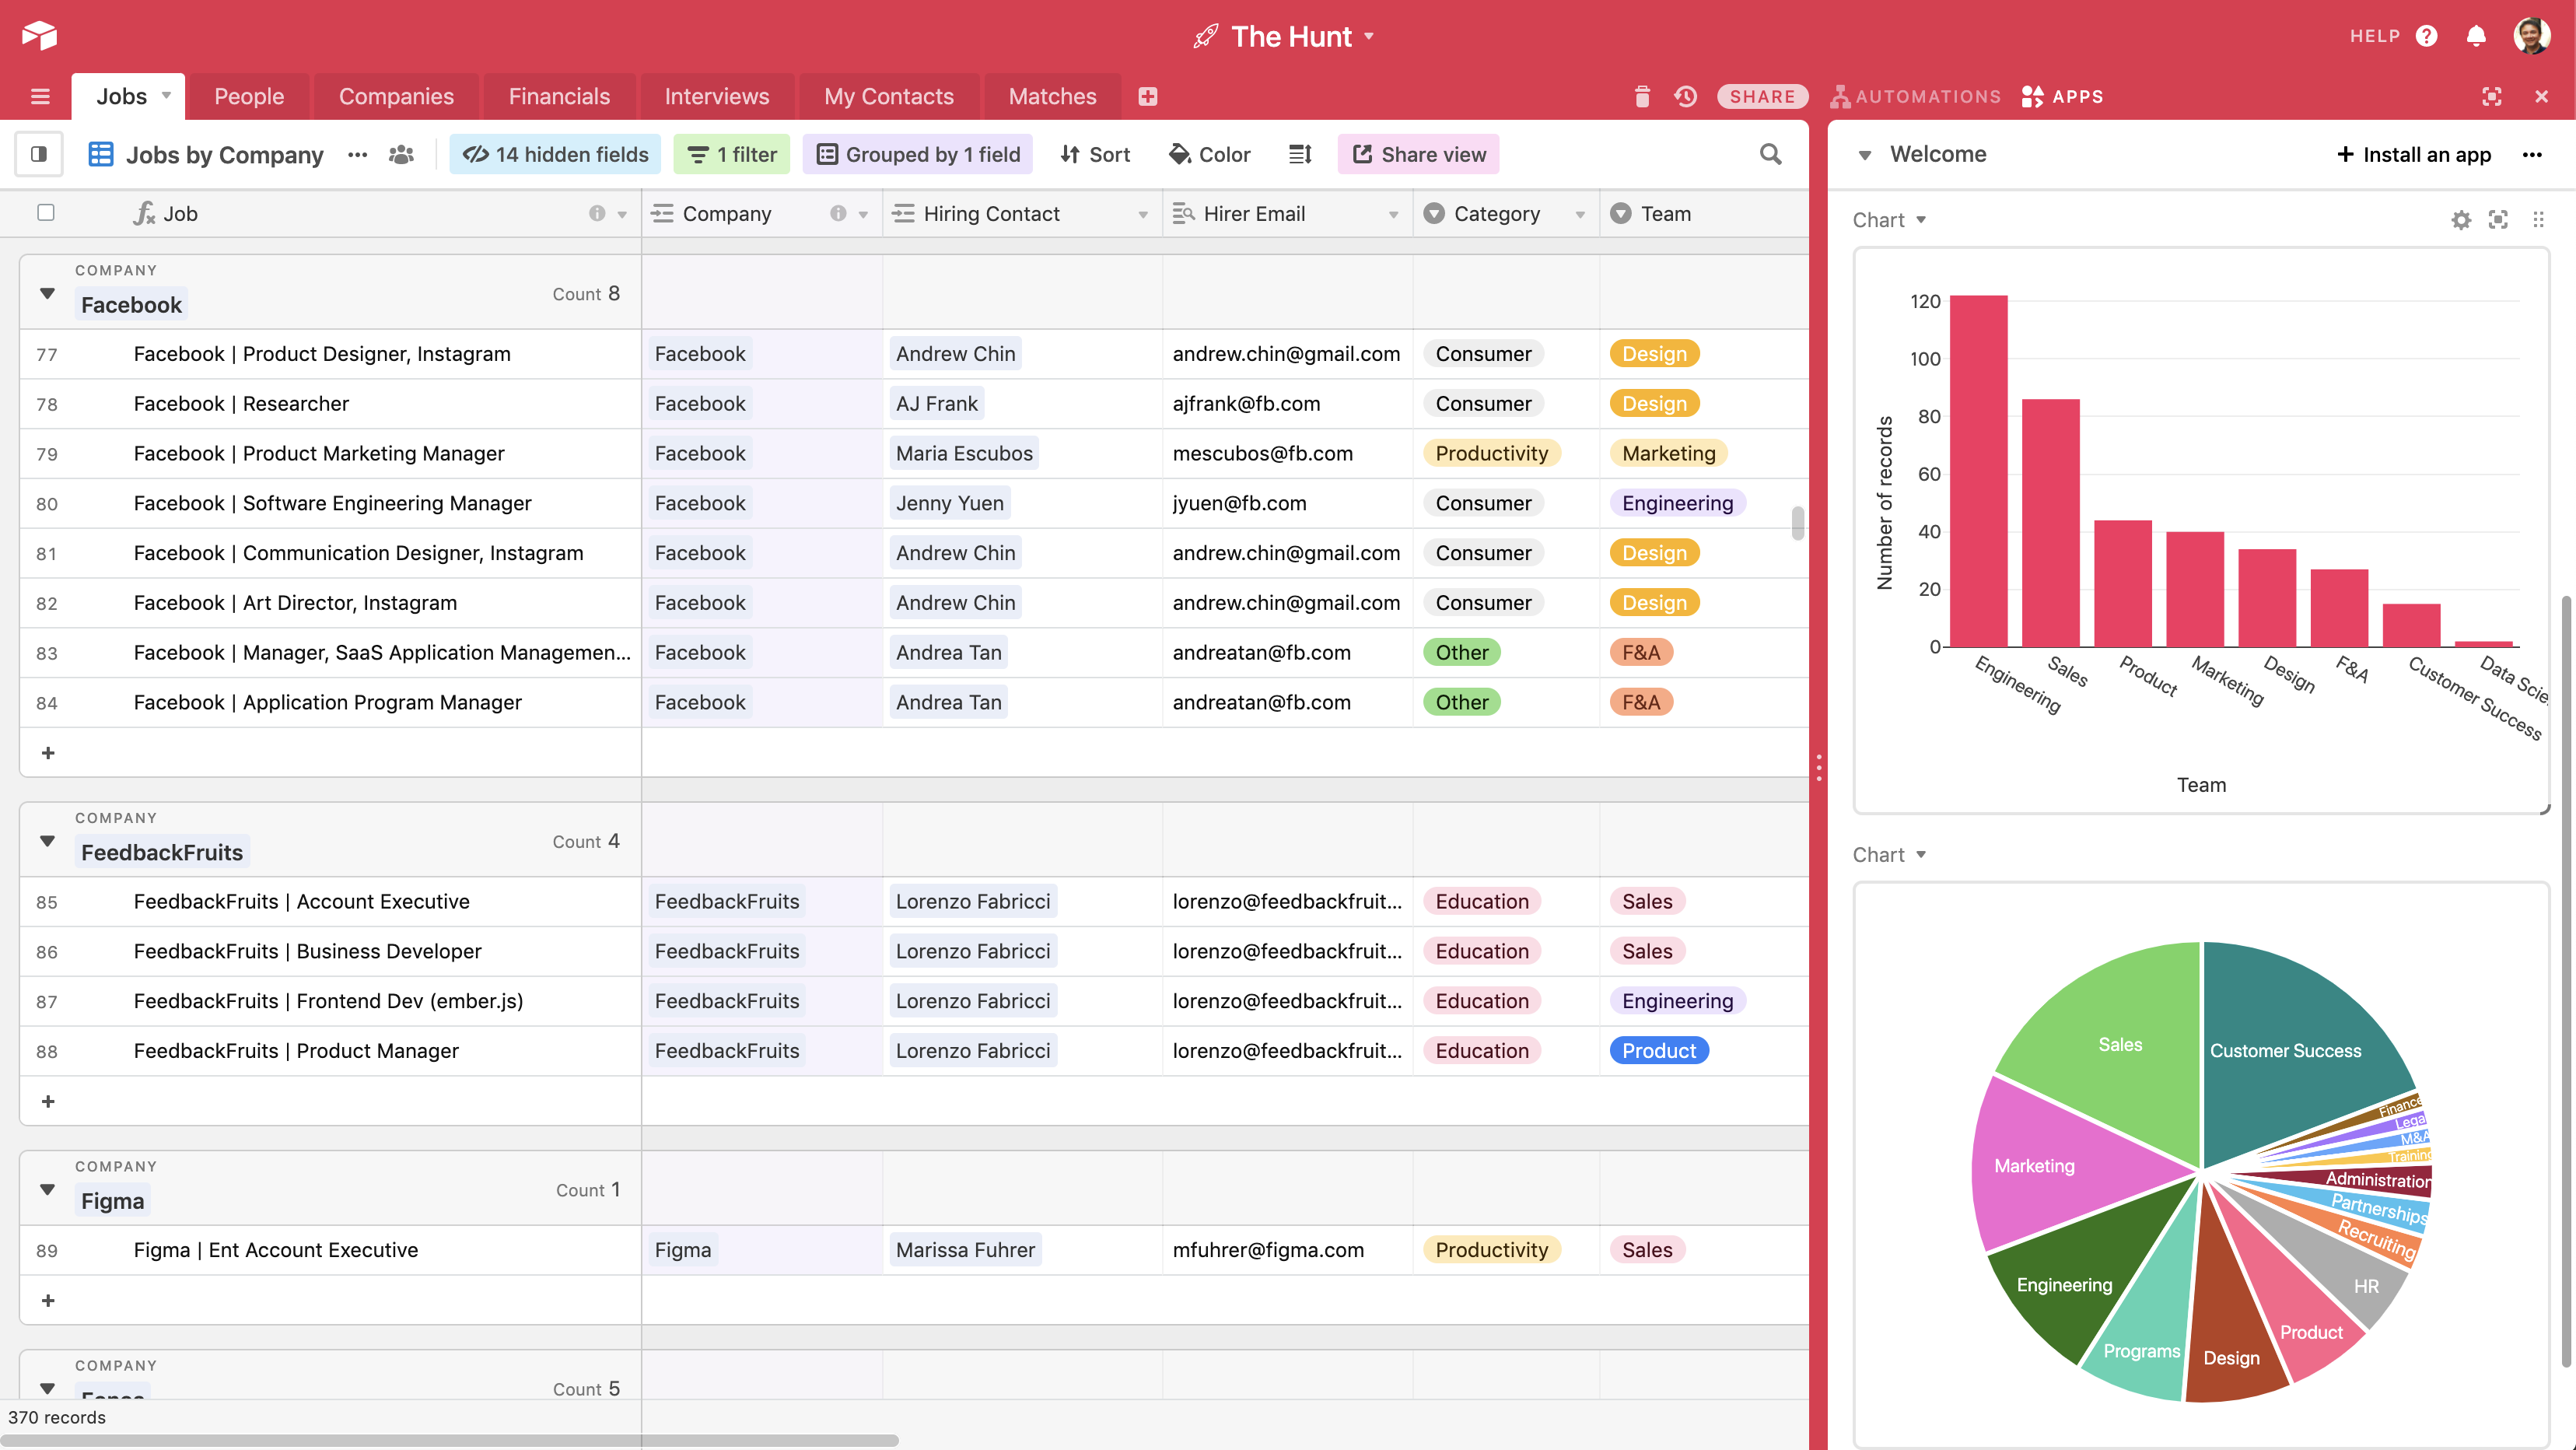
Task: Click Engineering bar in bar chart
Action: pyautogui.click(x=1978, y=470)
